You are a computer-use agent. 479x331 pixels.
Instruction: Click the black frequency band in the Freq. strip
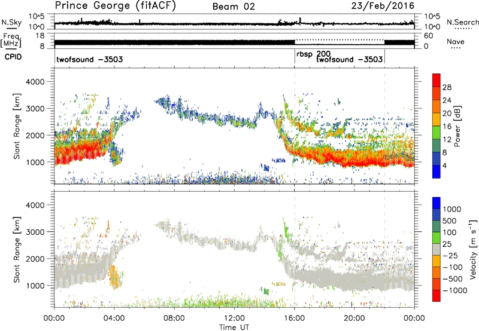point(174,42)
